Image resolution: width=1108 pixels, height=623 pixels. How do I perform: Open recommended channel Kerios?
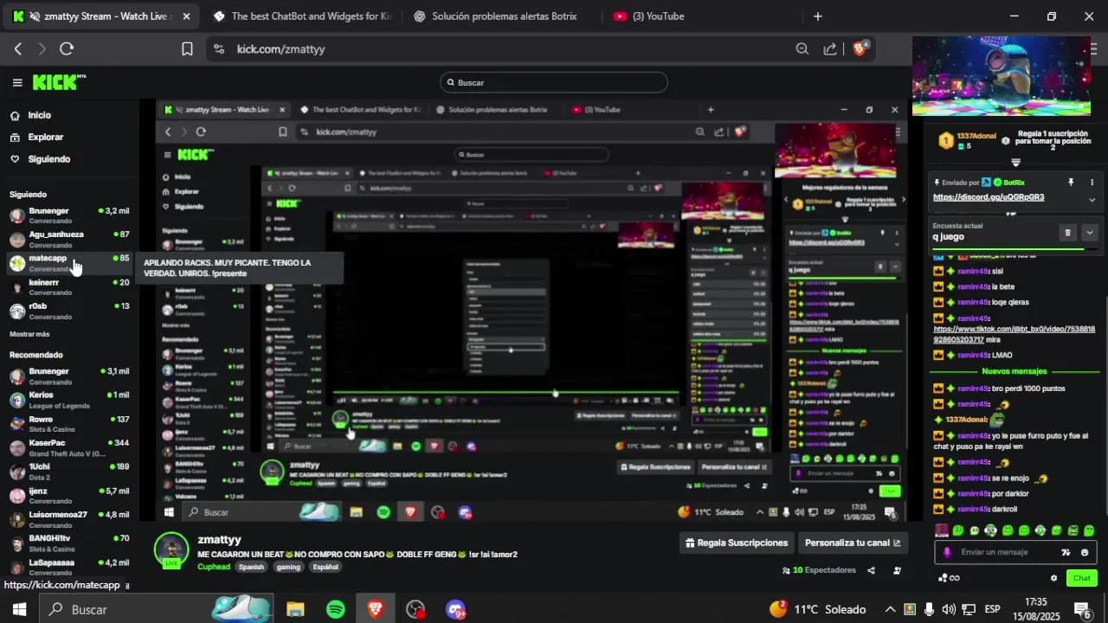69,400
